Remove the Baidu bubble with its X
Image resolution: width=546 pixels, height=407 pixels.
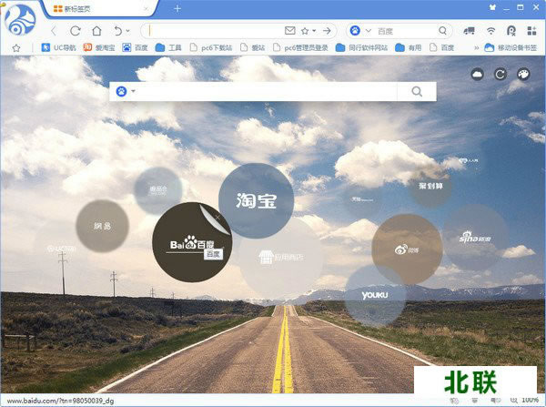click(x=217, y=218)
